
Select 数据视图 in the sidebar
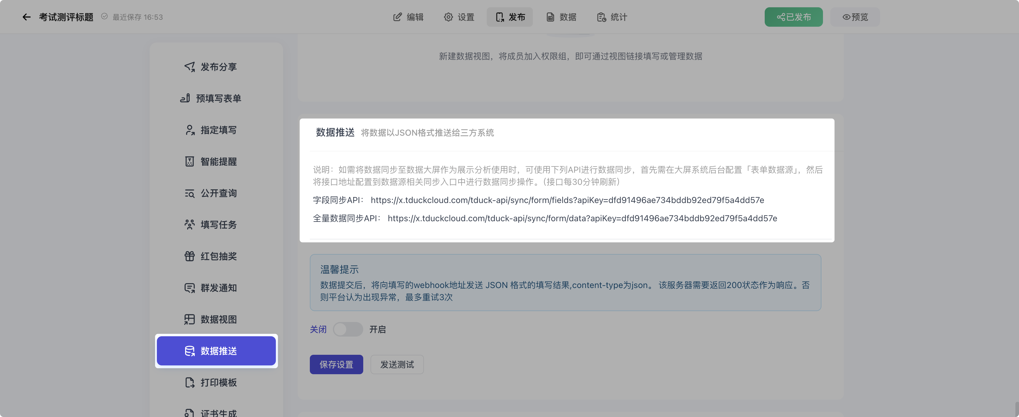click(216, 319)
